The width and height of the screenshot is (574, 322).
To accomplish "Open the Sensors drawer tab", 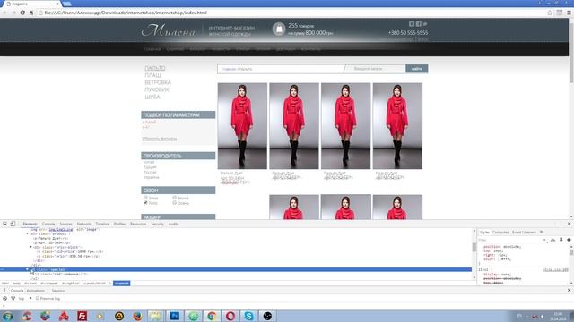I will pyautogui.click(x=57, y=291).
